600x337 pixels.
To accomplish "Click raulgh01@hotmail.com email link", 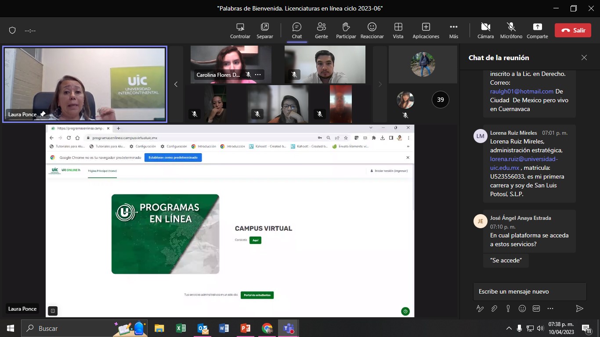I will click(x=522, y=91).
